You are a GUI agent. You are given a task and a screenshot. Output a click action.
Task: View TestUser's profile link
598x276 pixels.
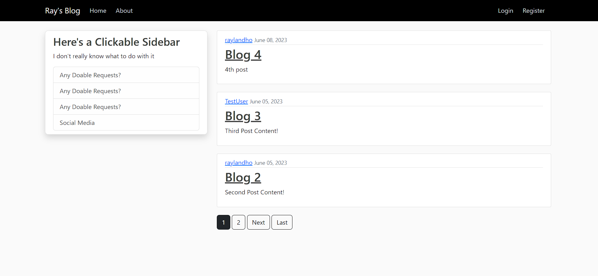[236, 101]
